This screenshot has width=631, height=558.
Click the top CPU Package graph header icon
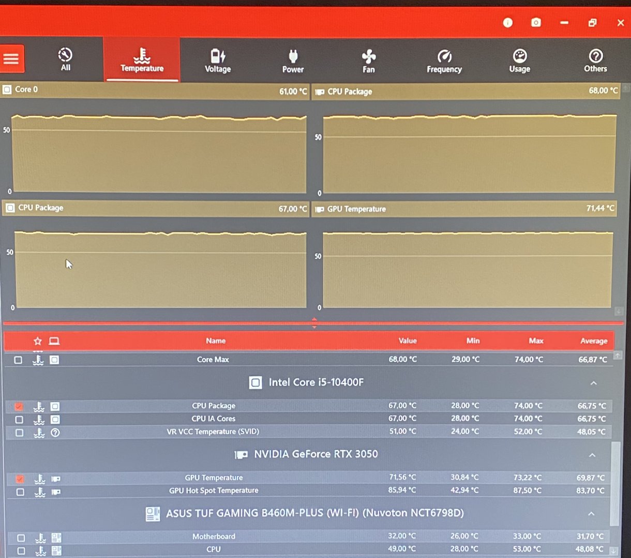(x=320, y=92)
